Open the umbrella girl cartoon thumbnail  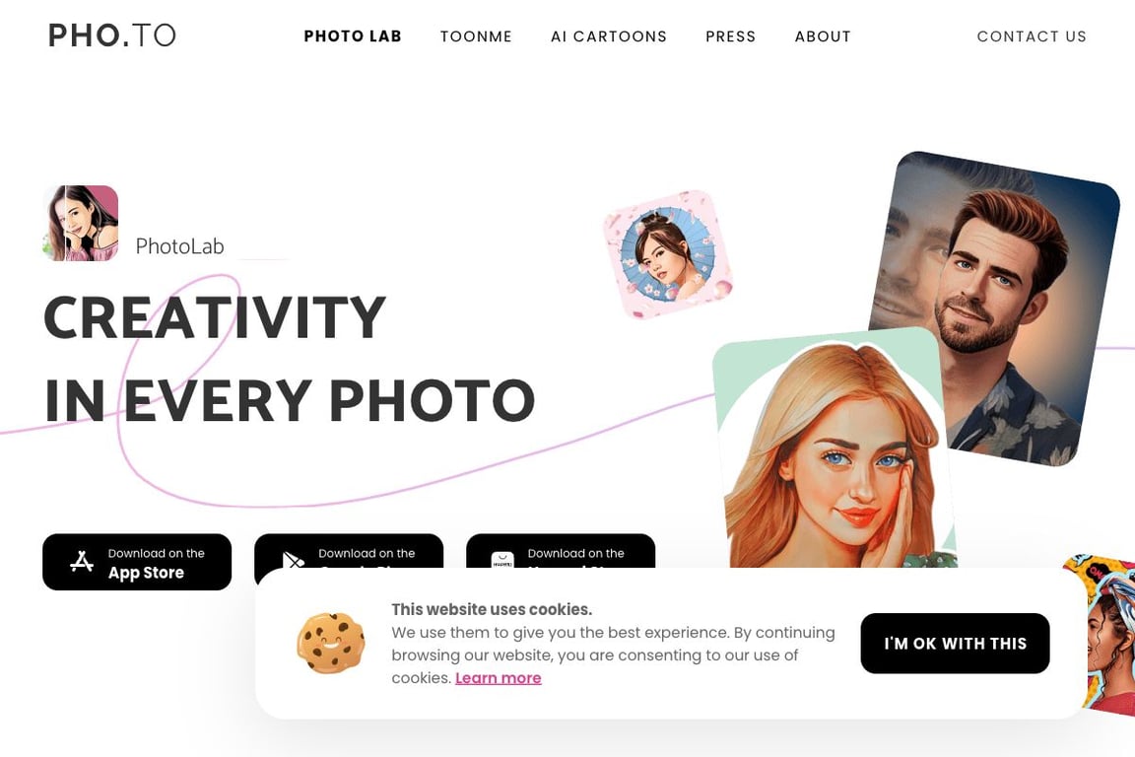pos(668,253)
